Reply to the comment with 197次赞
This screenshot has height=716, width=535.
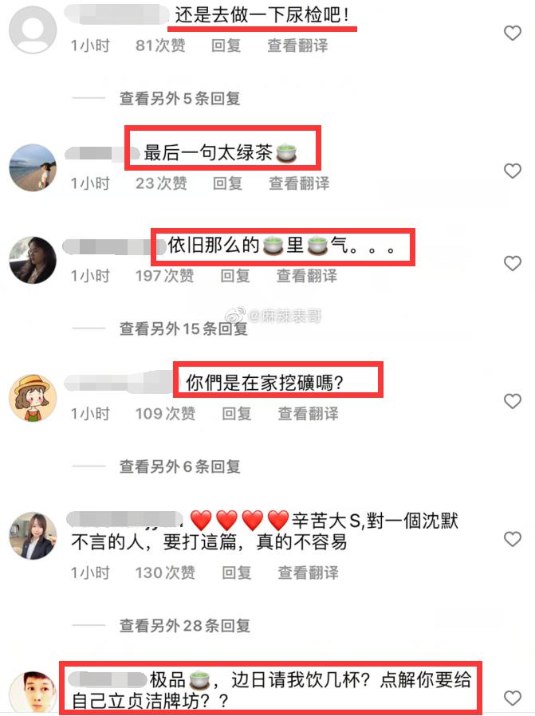(x=235, y=276)
